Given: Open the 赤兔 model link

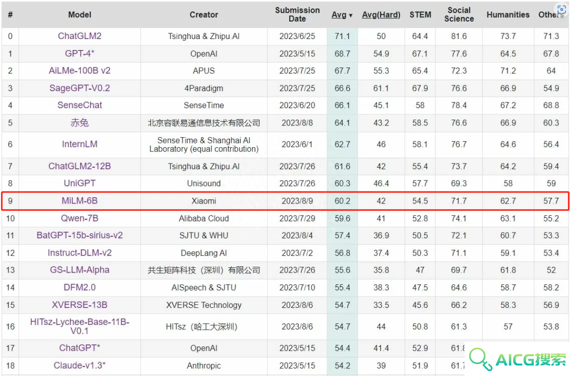Looking at the screenshot, I should pyautogui.click(x=80, y=123).
